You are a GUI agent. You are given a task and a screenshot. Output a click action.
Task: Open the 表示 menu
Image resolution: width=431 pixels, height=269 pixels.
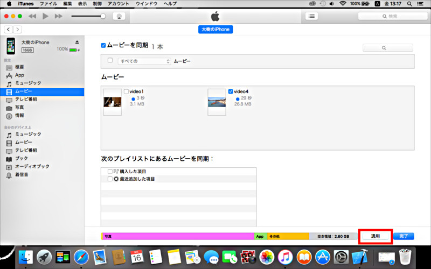82,4
